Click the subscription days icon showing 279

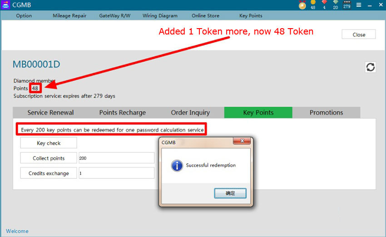click(347, 5)
